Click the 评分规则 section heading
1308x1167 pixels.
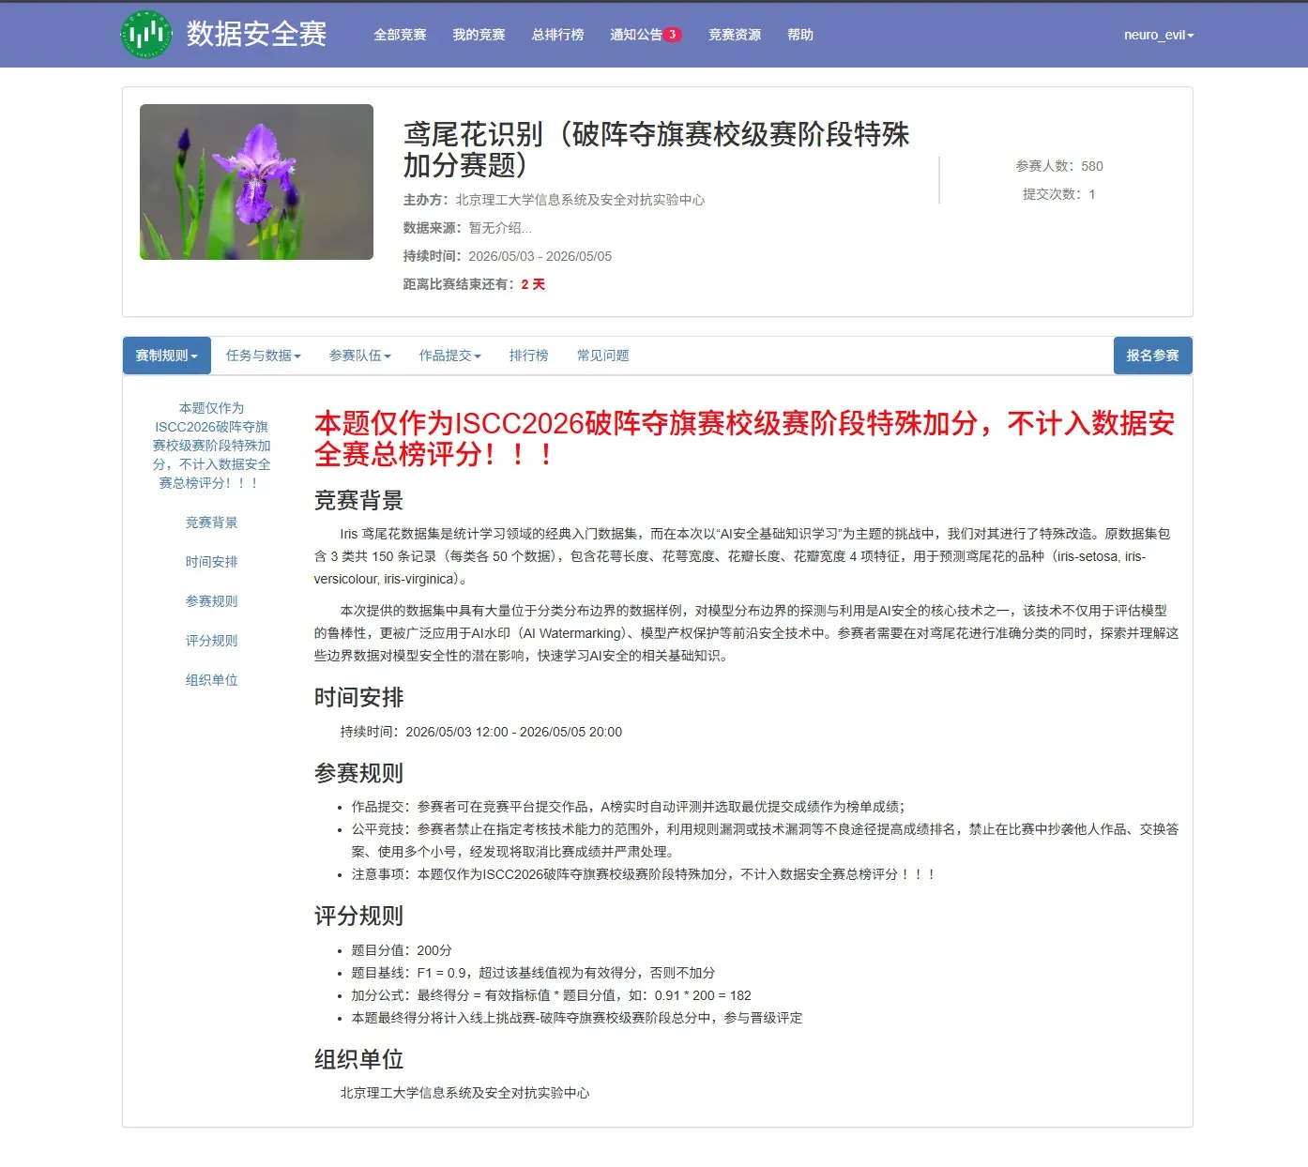pyautogui.click(x=358, y=917)
